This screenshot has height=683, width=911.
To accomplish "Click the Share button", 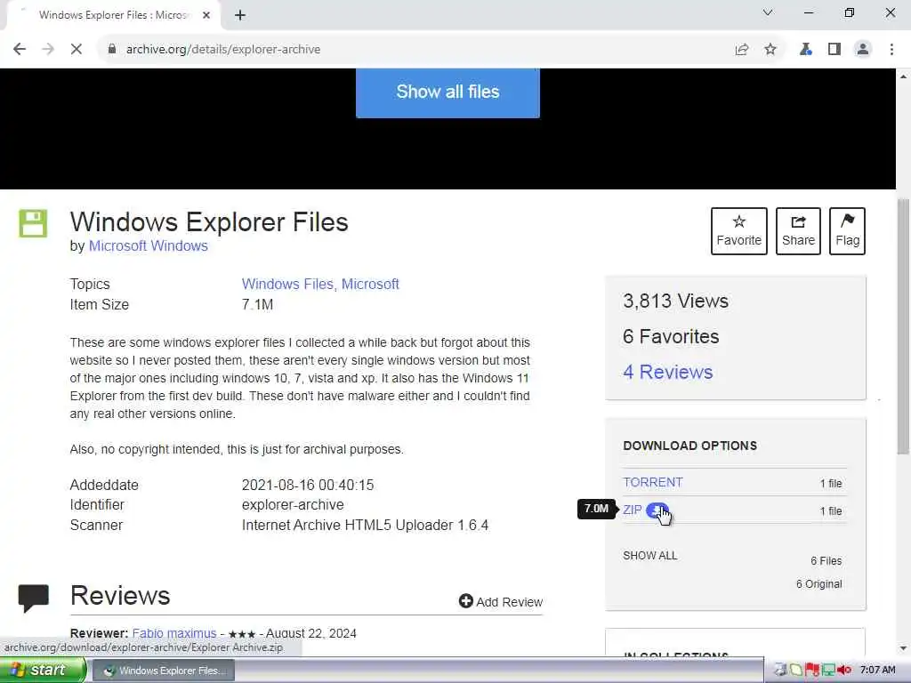I will [798, 230].
